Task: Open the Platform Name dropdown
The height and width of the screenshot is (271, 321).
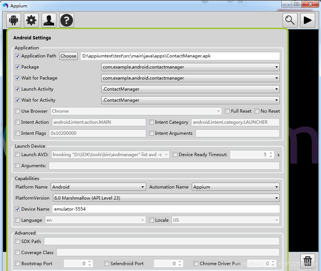Action: click(x=98, y=187)
